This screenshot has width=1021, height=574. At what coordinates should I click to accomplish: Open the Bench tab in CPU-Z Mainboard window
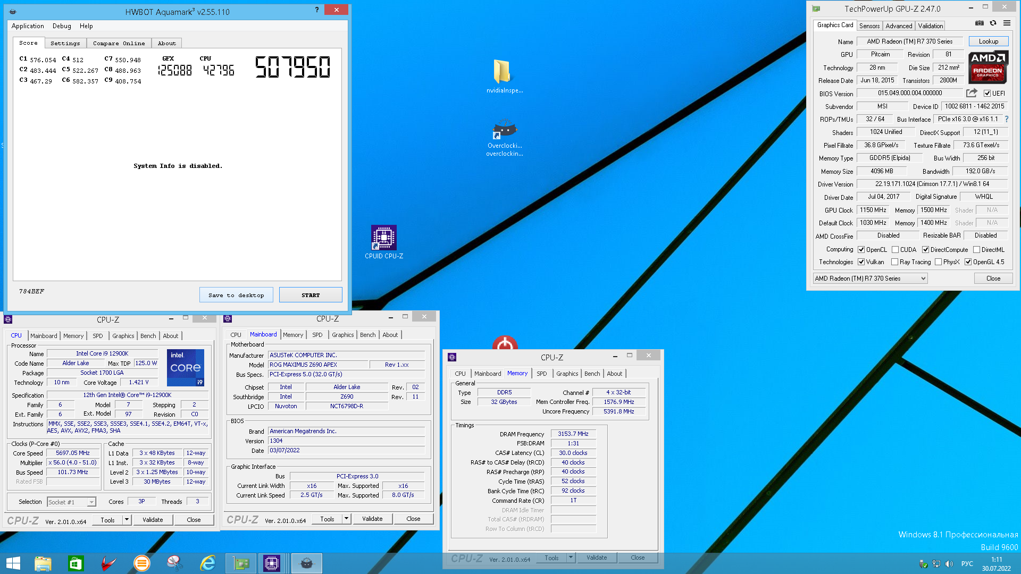(367, 335)
